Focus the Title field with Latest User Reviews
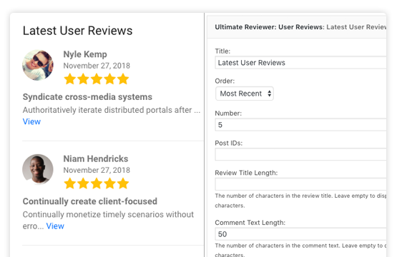397x257 pixels. click(300, 63)
